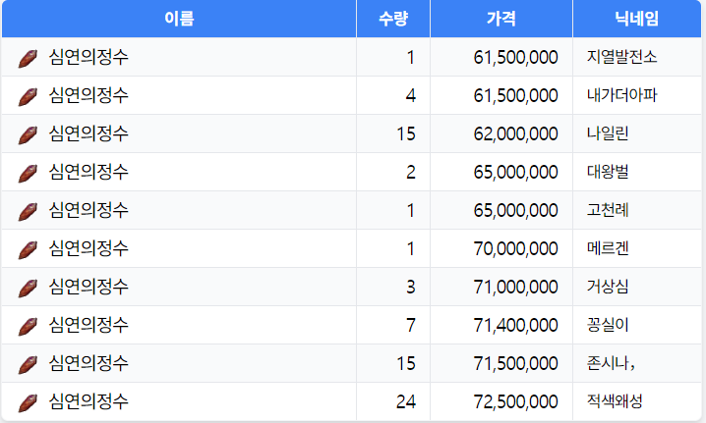Click quantity 15 in 나일린's row
Image resolution: width=706 pixels, height=423 pixels.
click(x=406, y=133)
